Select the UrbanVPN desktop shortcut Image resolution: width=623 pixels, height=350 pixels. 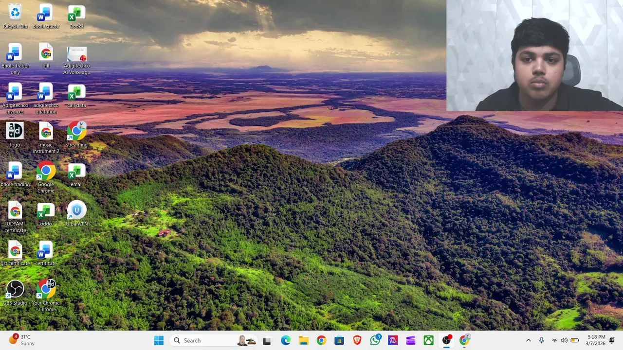[76, 213]
